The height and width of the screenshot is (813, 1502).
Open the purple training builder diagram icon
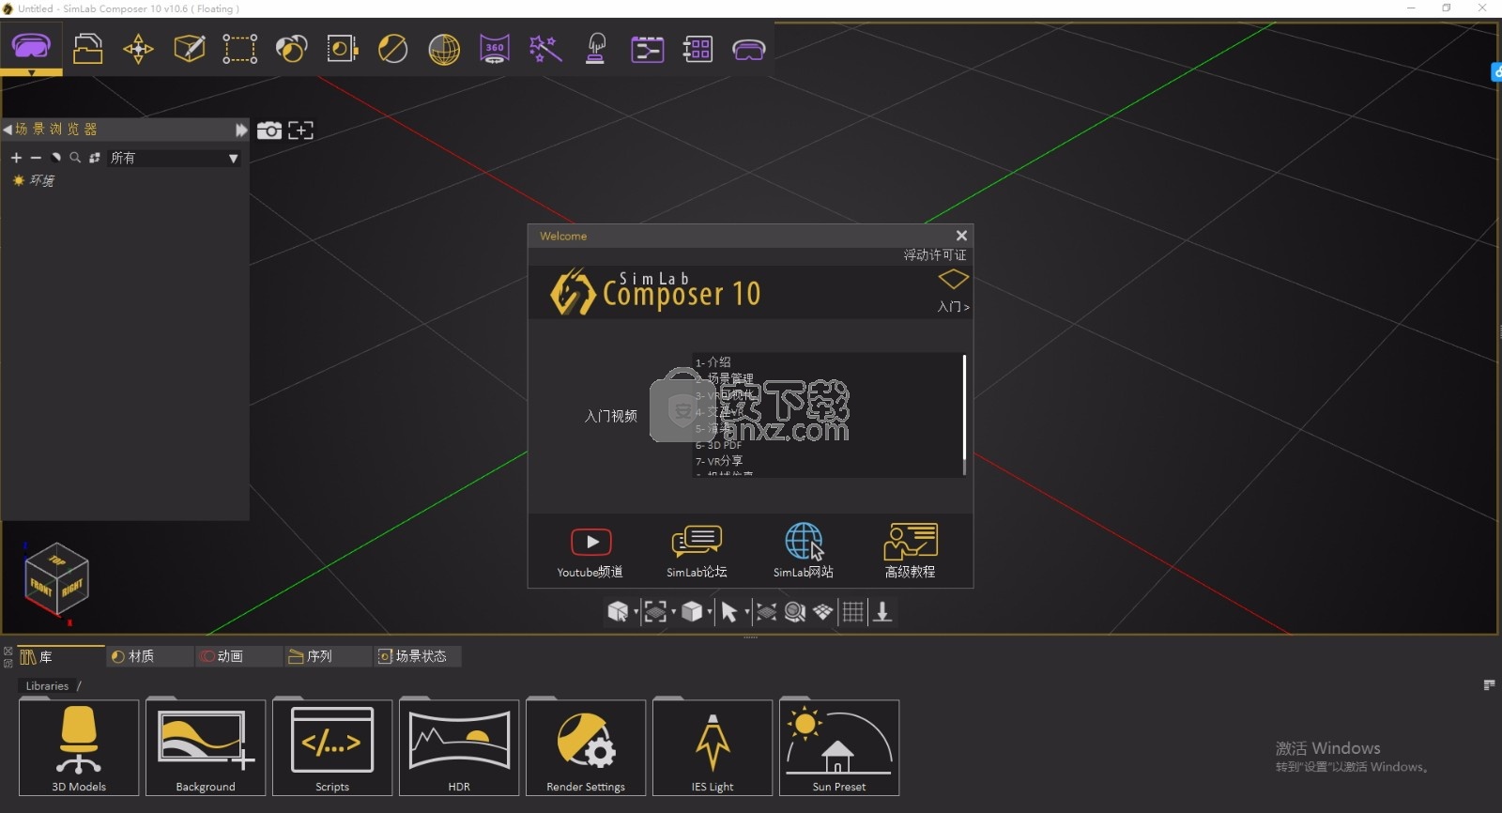[647, 49]
